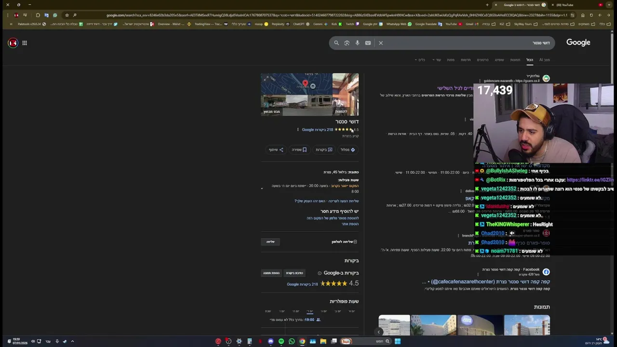Viewport: 617px width, 347px height.
Task: Open WhatsApp from the taskbar
Action: pyautogui.click(x=292, y=341)
